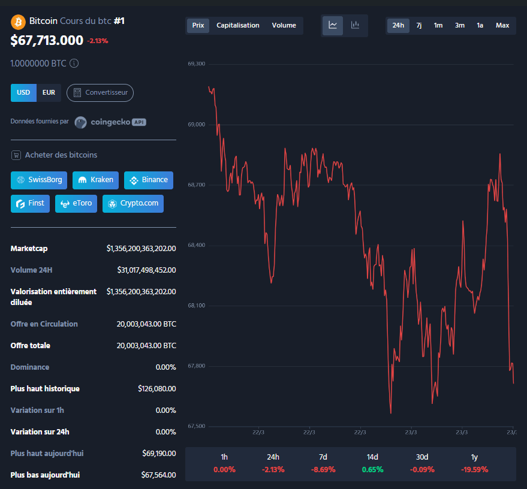Click the CoinGecko mascot logo icon
The image size is (527, 489).
pyautogui.click(x=80, y=122)
